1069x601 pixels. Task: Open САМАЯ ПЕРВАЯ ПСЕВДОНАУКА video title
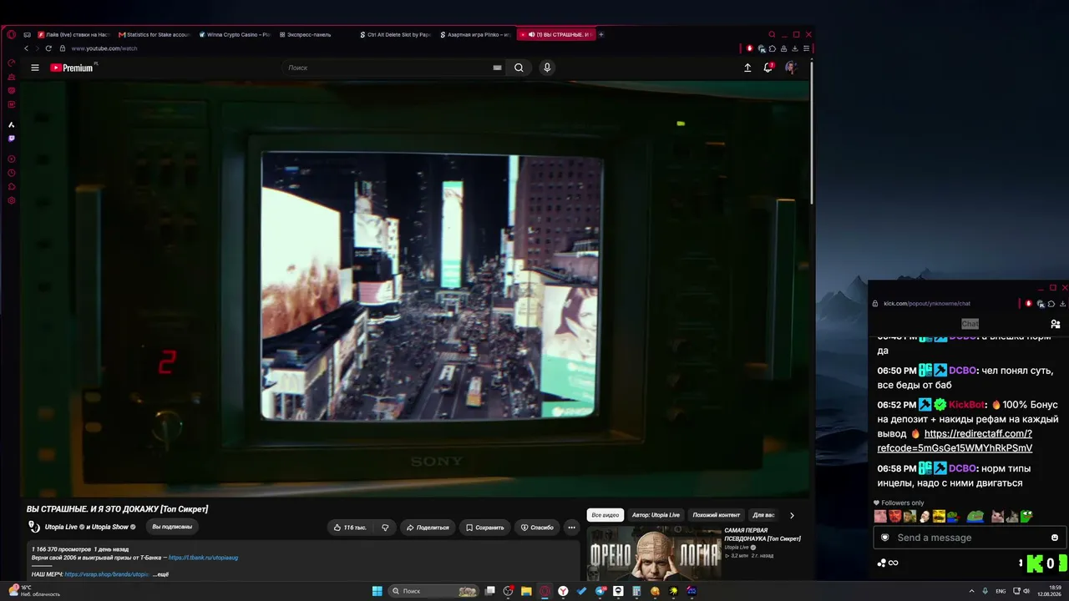click(762, 534)
